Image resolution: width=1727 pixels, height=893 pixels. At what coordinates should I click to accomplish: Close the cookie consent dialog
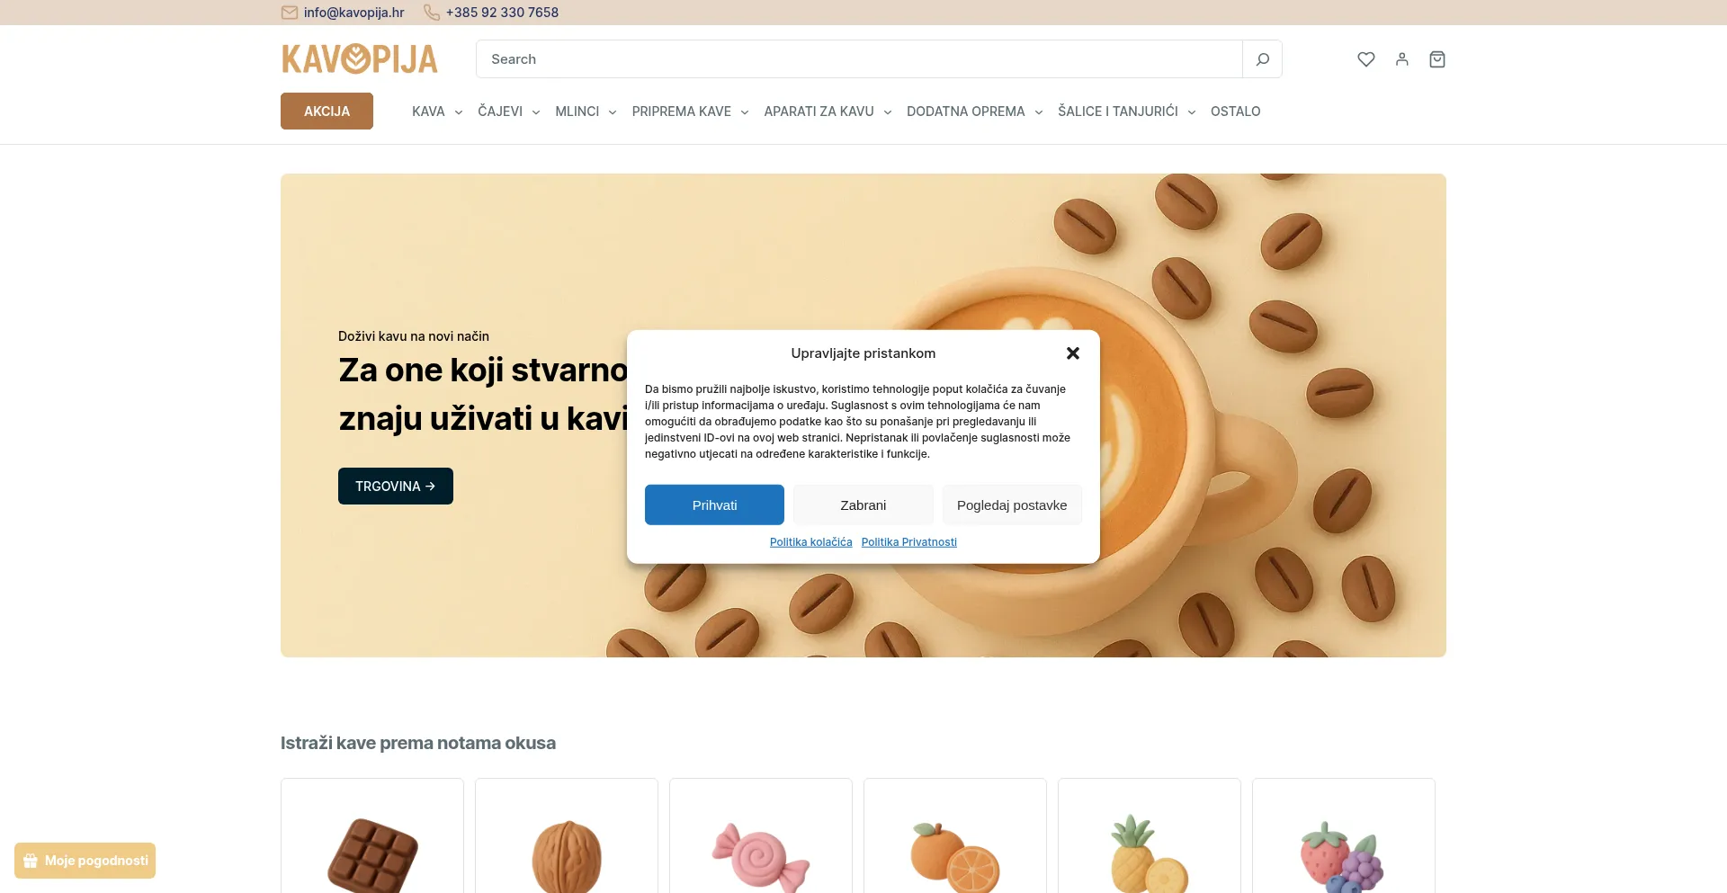pos(1072,353)
